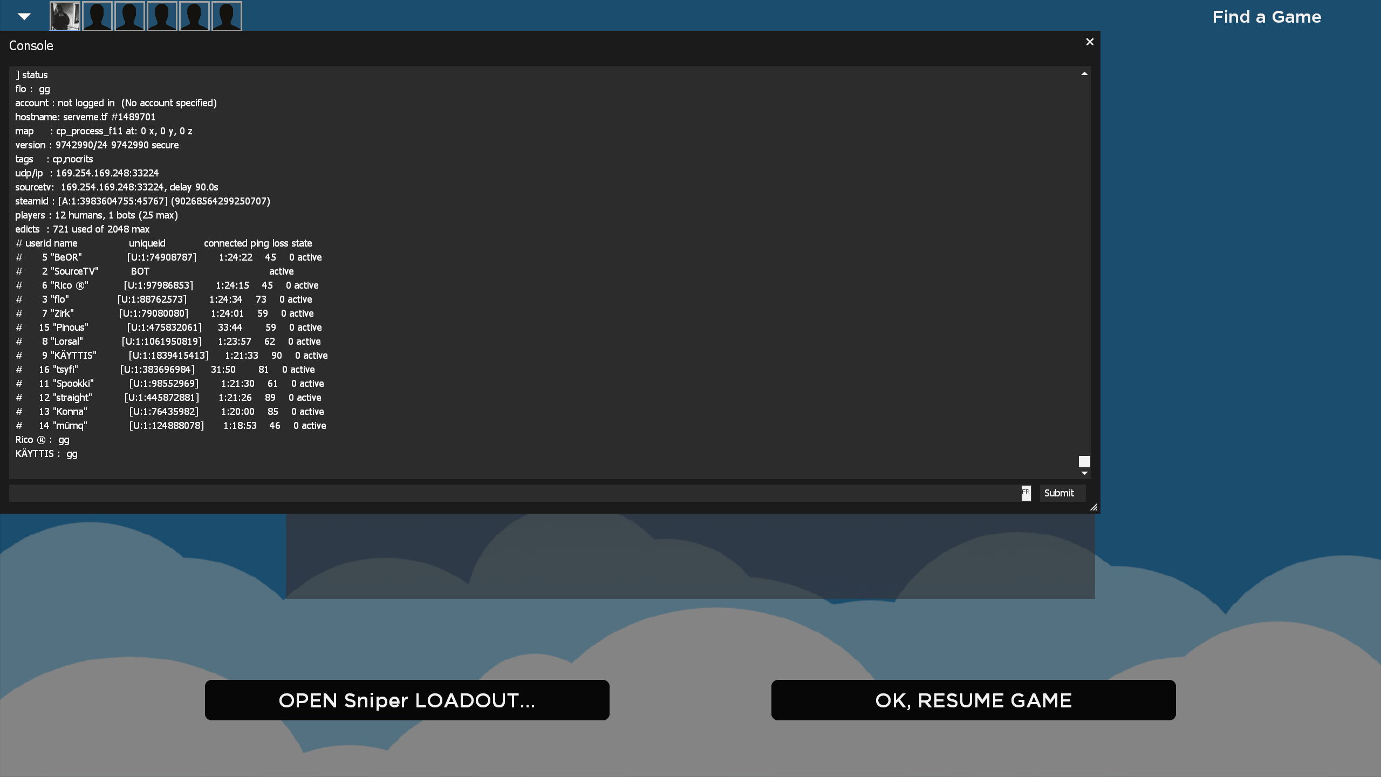This screenshot has width=1381, height=777.
Task: Select the "players : 12 humans" line
Action: click(x=97, y=215)
